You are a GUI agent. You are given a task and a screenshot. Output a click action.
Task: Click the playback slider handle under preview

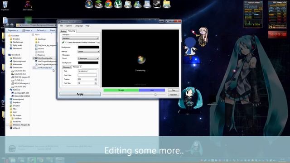[x=155, y=95]
